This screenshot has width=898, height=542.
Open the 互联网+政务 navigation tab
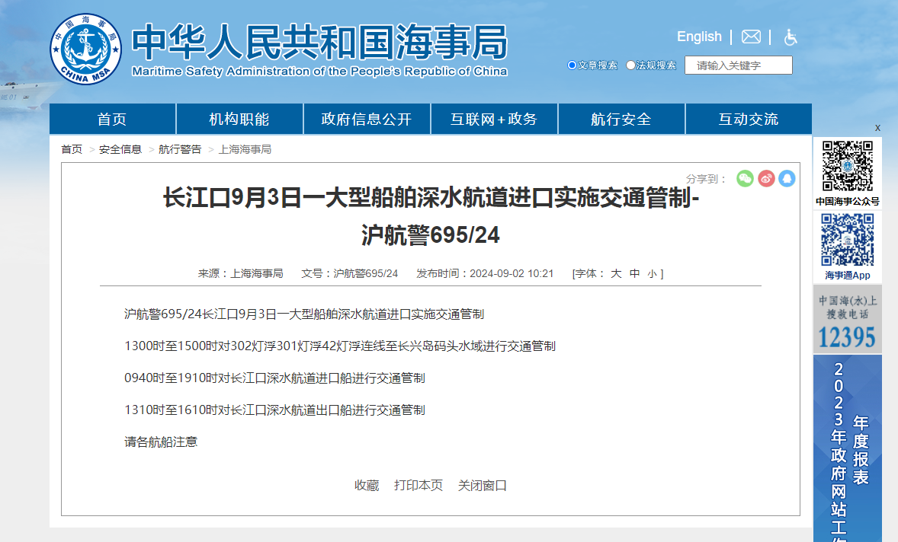pyautogui.click(x=494, y=119)
